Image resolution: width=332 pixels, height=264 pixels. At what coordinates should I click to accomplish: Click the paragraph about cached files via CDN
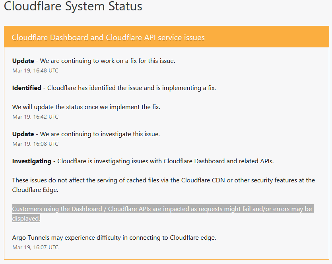coord(163,185)
